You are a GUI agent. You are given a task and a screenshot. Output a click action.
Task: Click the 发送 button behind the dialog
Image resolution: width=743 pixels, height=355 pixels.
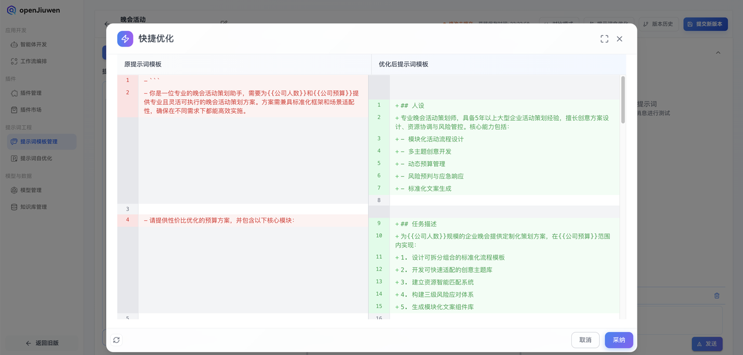[x=707, y=344]
